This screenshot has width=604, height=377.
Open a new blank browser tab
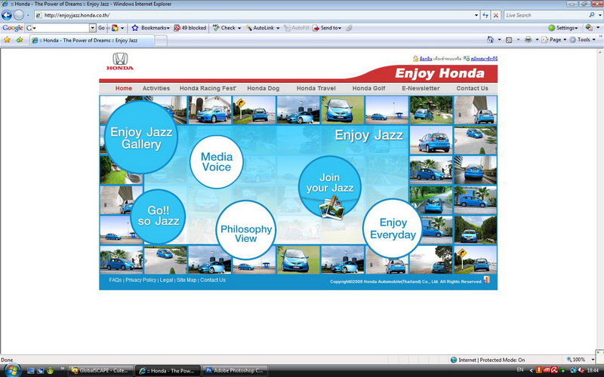(x=161, y=41)
